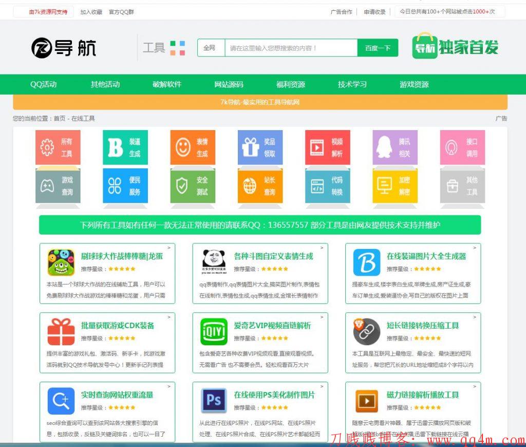
Task: Open the 爱奇艺VIP视频直链解析 title link
Action: 272,326
